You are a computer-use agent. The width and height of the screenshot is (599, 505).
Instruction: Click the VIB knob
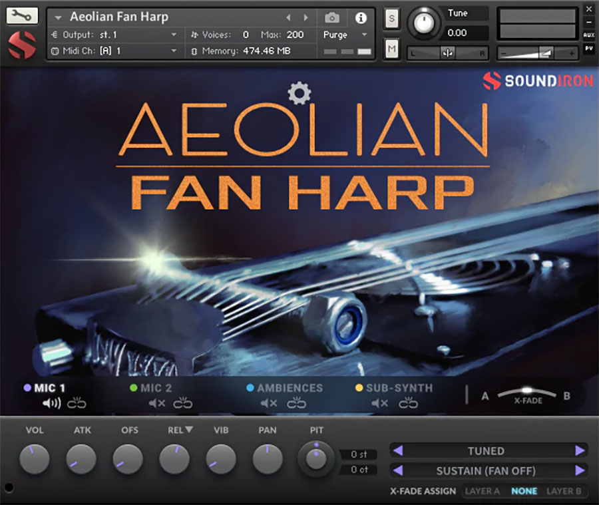[221, 459]
